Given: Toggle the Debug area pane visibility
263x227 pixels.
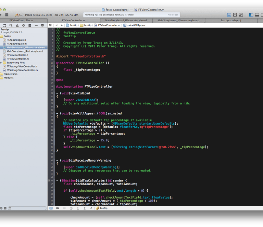Looking at the screenshot, I should coord(256,15).
